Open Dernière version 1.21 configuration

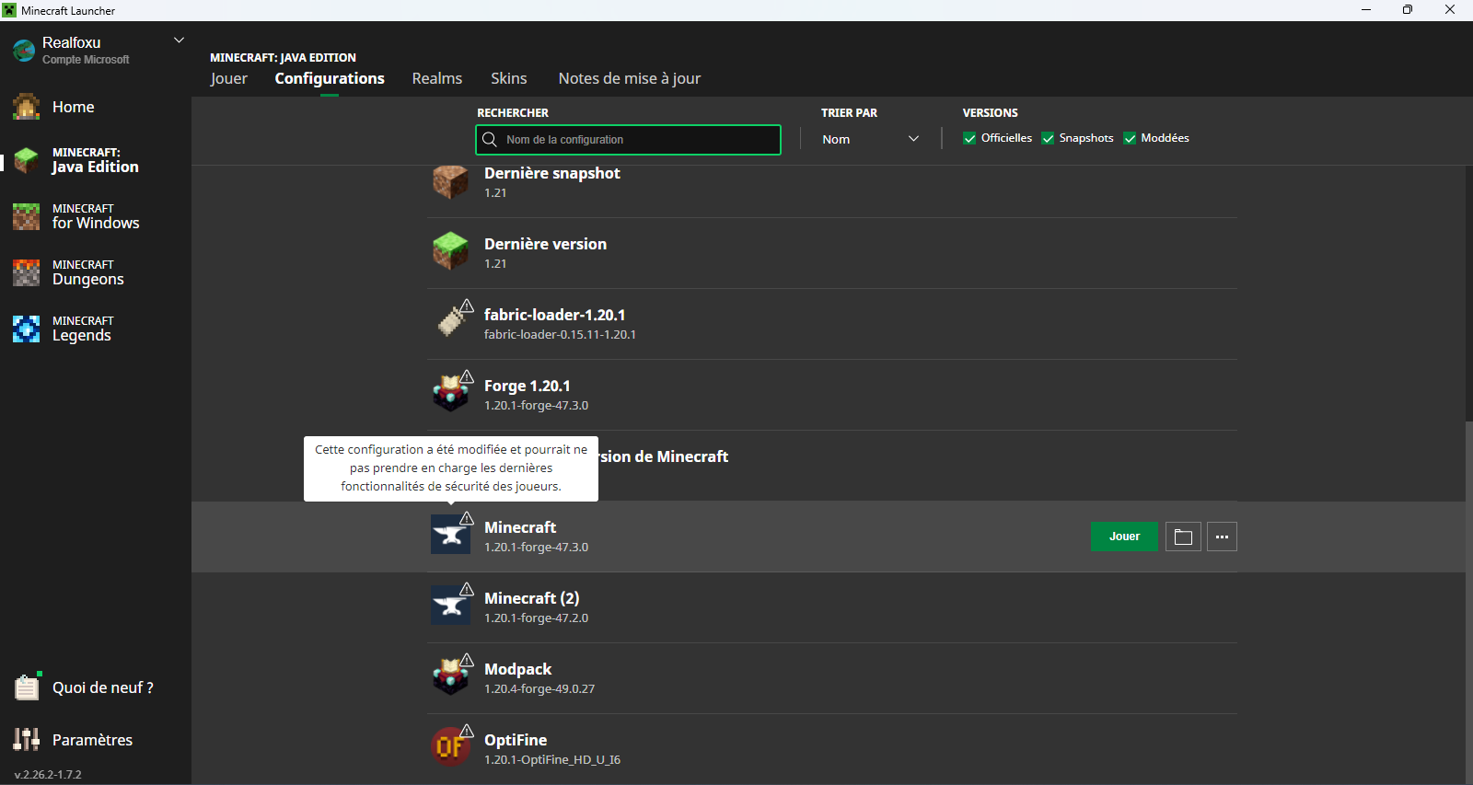coord(832,253)
